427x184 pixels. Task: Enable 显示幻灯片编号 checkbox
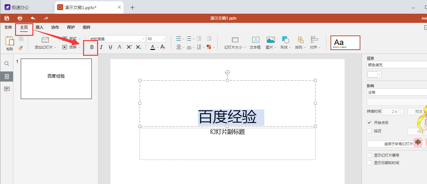click(369, 155)
